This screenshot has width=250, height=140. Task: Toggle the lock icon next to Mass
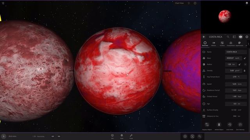[245, 58]
